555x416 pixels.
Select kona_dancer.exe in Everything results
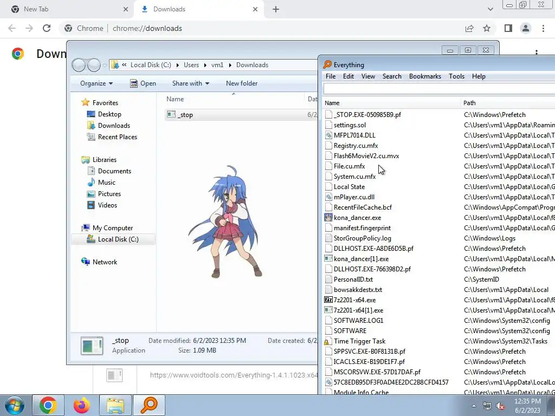pyautogui.click(x=358, y=218)
